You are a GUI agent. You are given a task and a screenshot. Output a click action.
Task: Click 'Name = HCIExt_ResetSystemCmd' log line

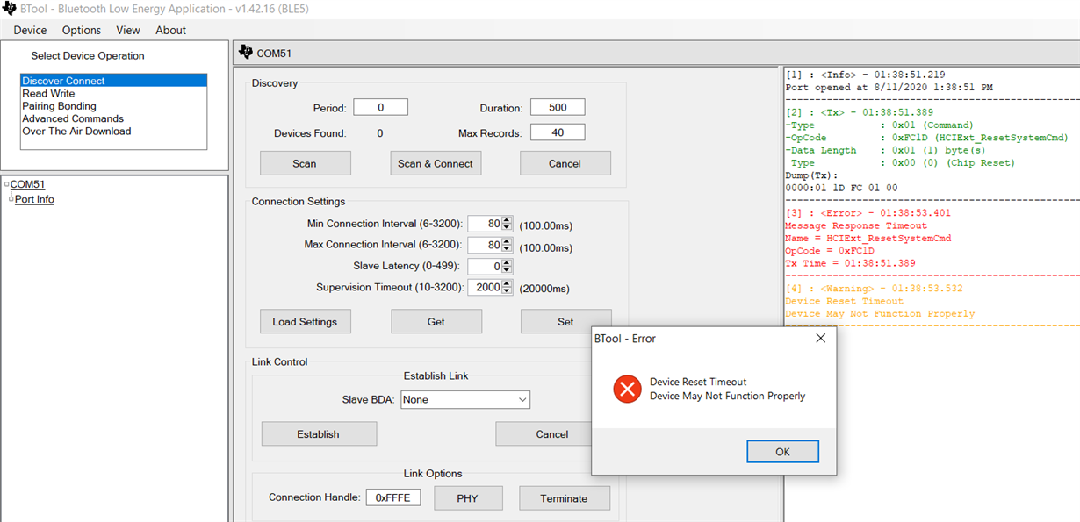point(868,239)
